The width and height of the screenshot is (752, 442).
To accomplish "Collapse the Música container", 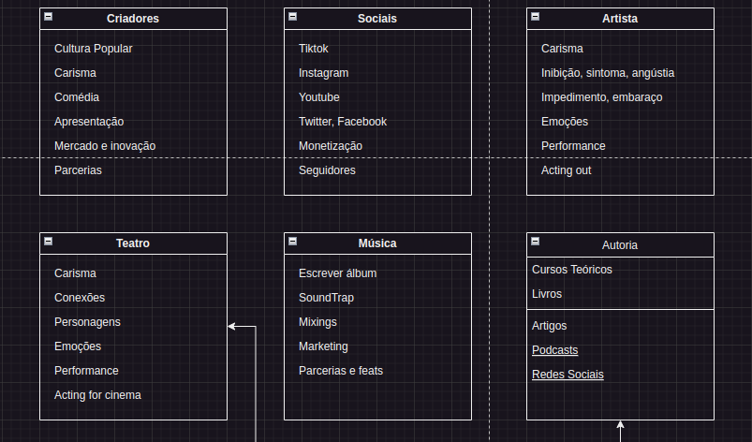I will coord(293,242).
